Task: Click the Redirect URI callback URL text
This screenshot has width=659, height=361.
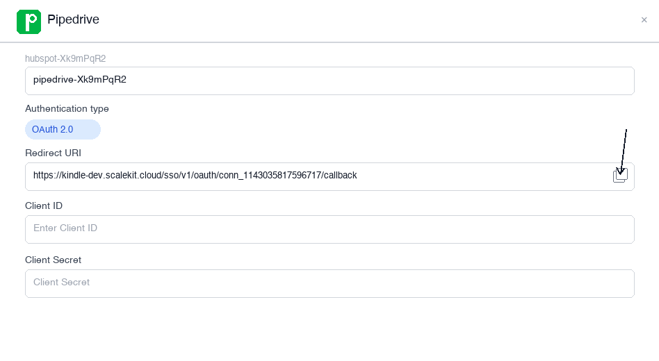Action: [x=195, y=176]
